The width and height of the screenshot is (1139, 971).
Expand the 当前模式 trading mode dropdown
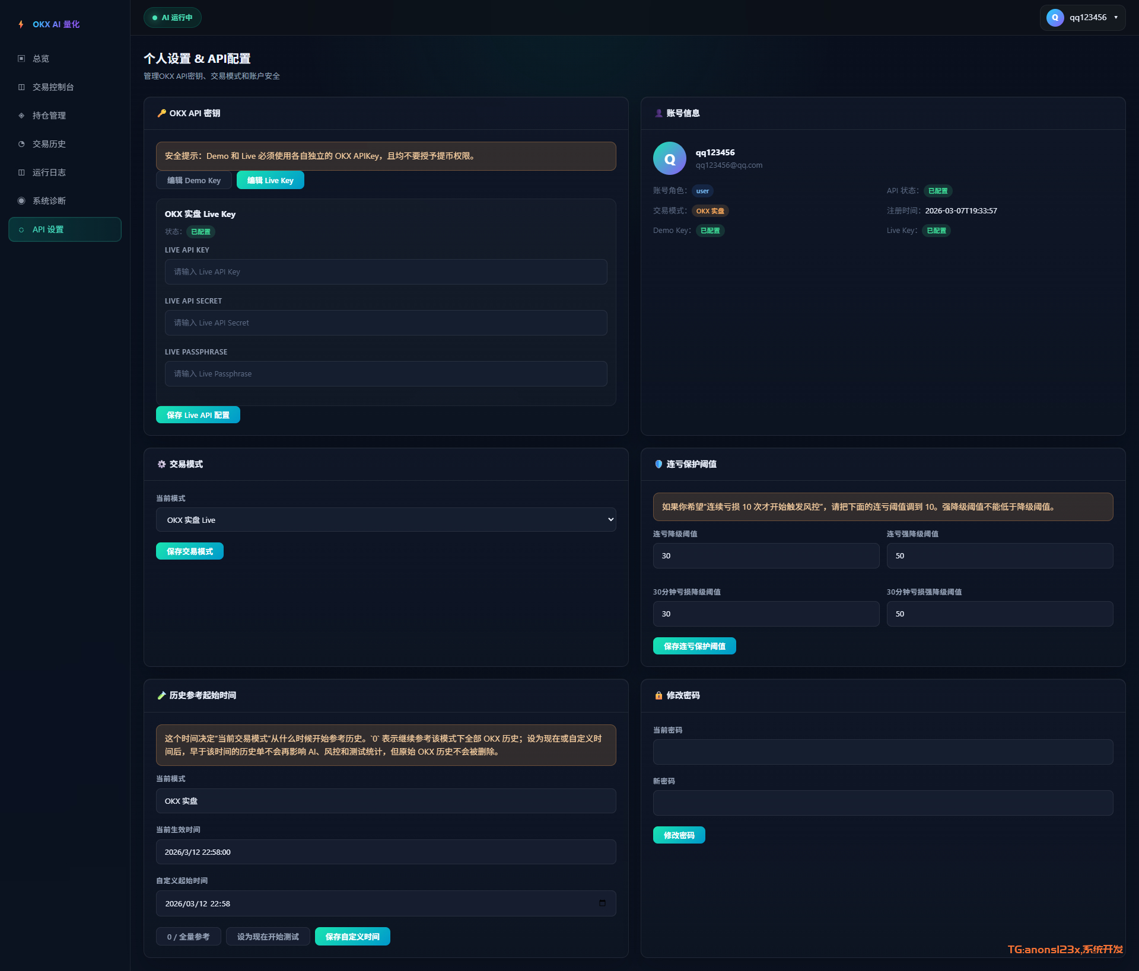coord(386,520)
